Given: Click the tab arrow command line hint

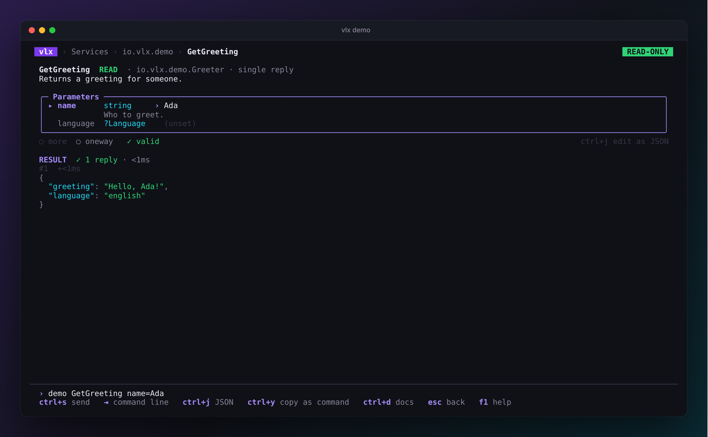Looking at the screenshot, I should [x=136, y=402].
